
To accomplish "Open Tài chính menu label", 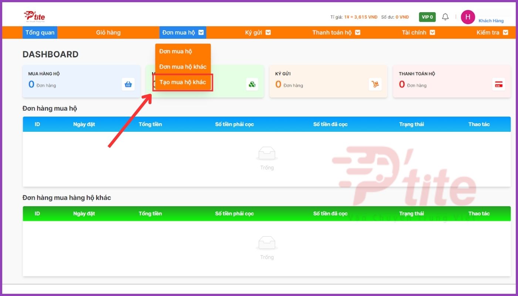I will [x=414, y=33].
